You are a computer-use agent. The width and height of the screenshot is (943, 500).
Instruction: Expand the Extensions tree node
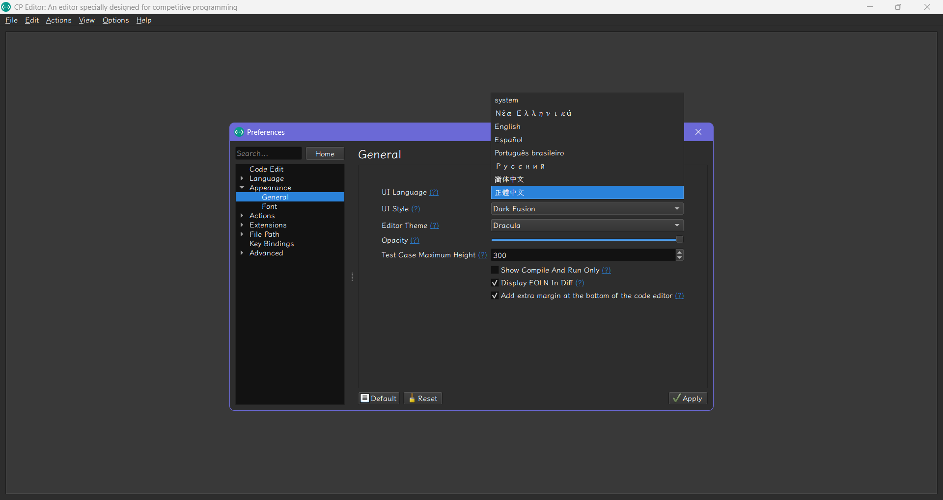tap(242, 225)
